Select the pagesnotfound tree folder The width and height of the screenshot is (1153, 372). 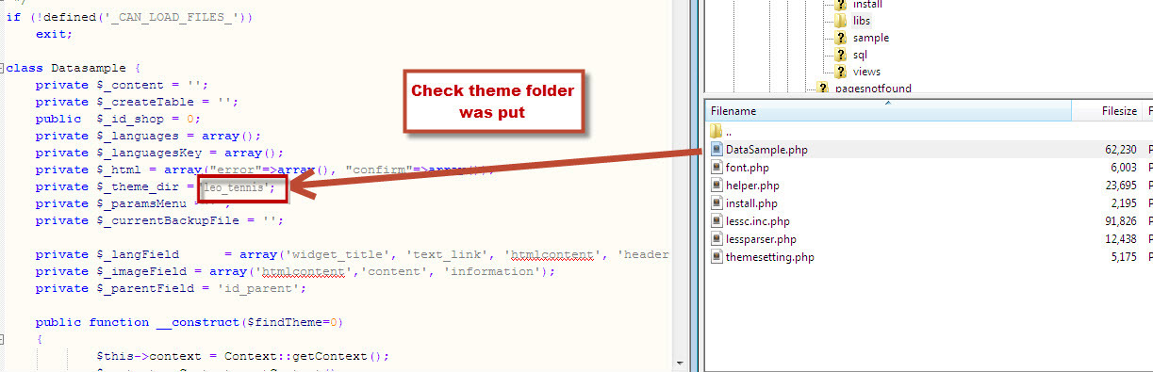[873, 89]
